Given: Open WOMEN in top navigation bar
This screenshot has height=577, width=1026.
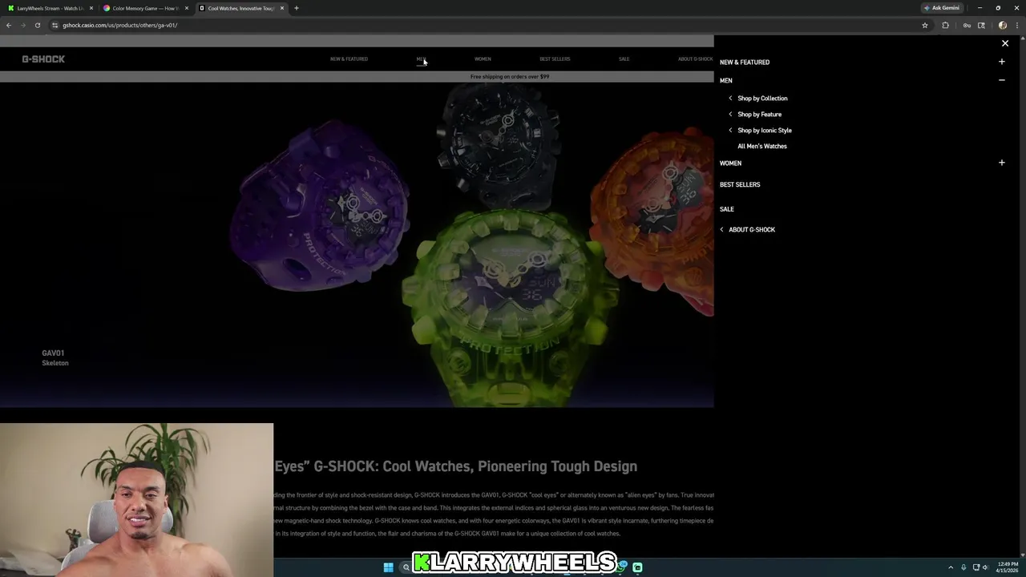Looking at the screenshot, I should (483, 59).
